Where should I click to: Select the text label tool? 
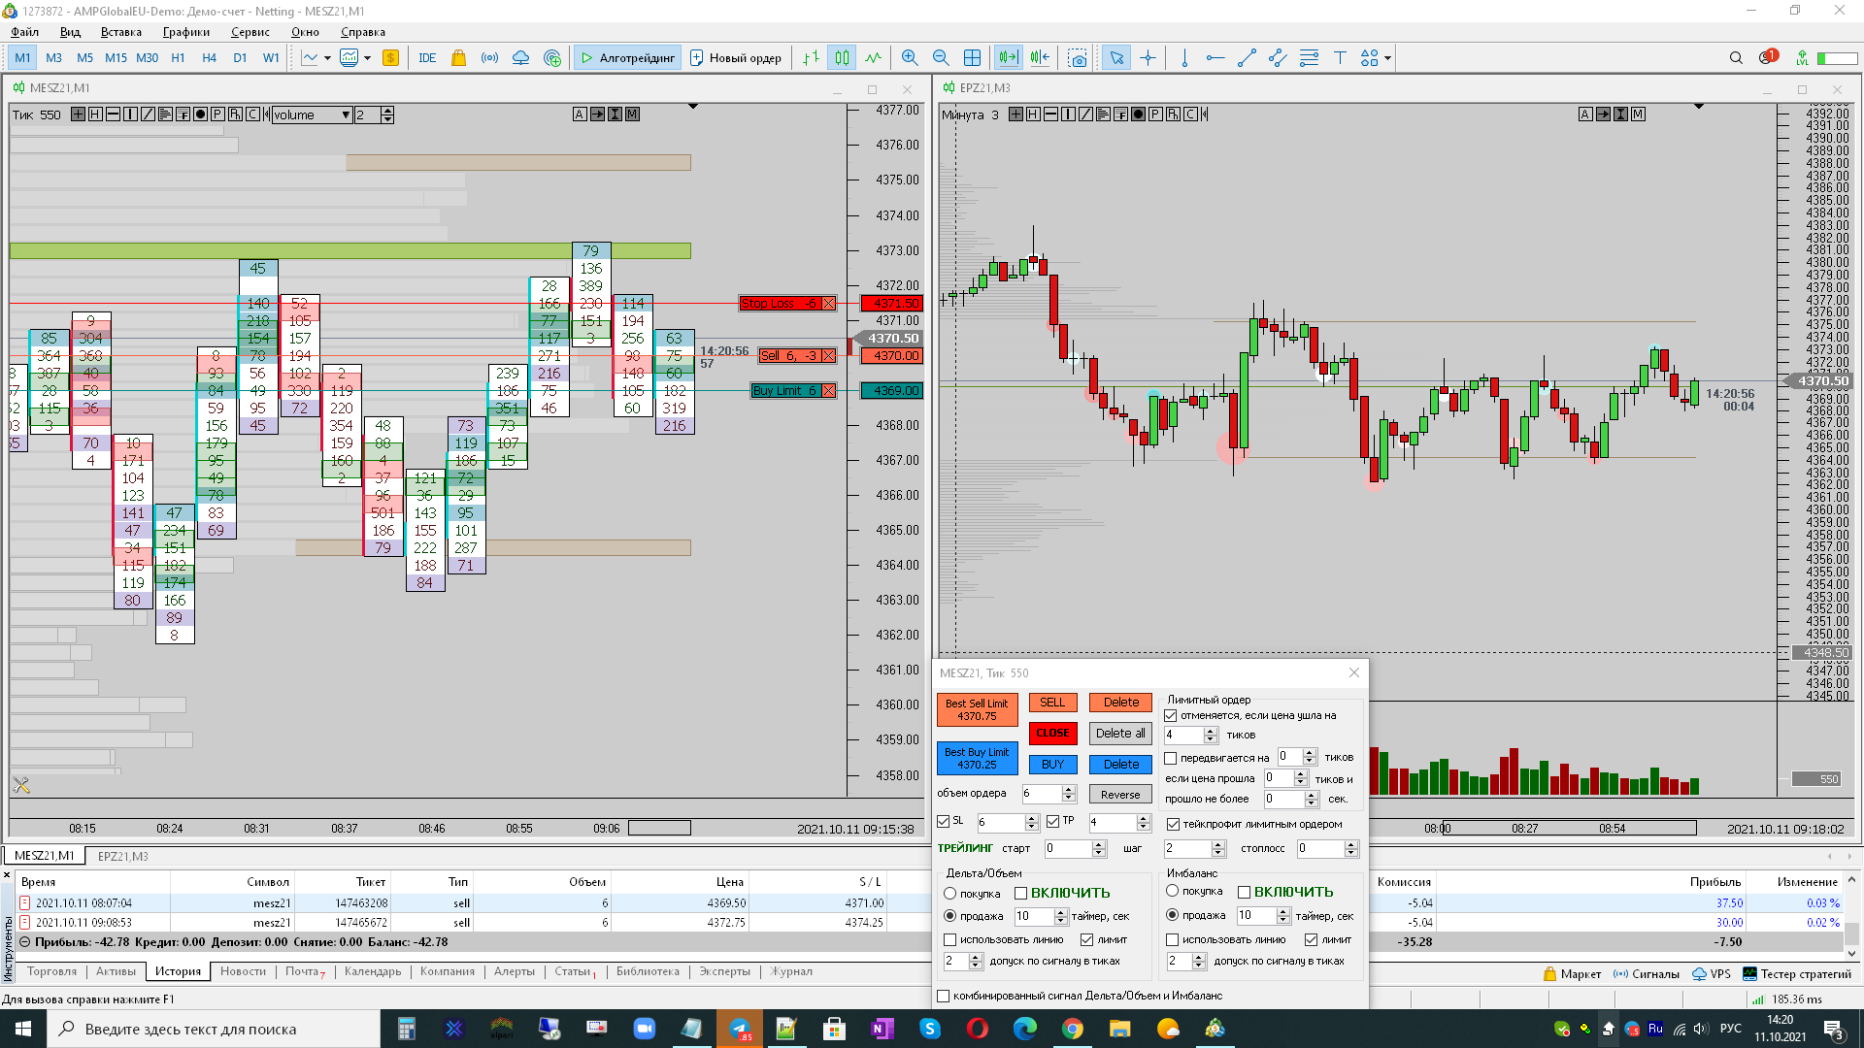coord(1340,58)
